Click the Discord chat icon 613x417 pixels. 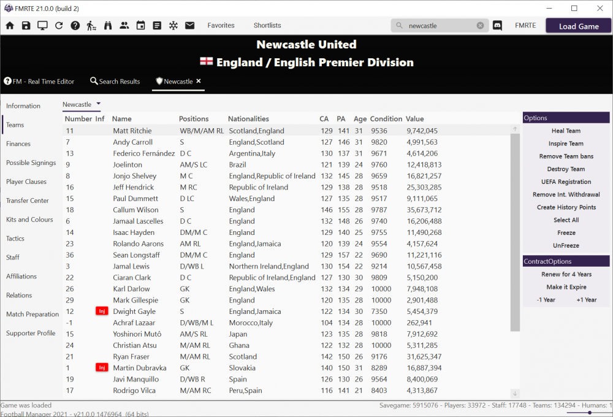[x=497, y=26]
